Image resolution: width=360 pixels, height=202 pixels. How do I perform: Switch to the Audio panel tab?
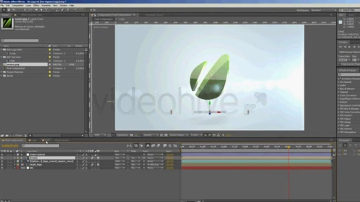(x=351, y=15)
